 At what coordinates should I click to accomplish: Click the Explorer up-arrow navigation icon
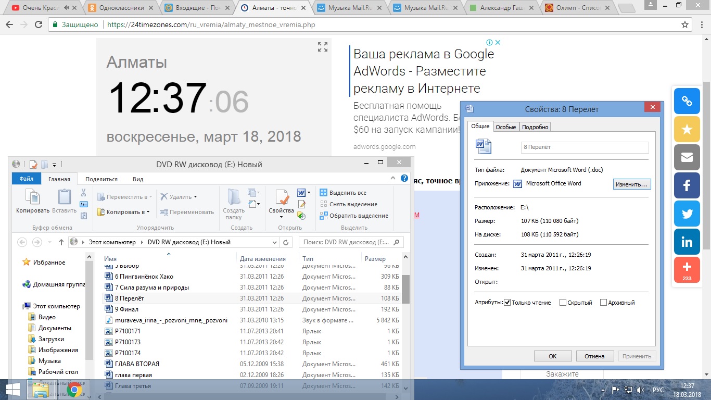[x=61, y=242]
